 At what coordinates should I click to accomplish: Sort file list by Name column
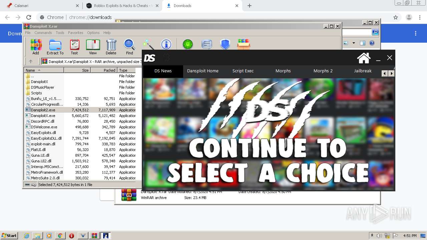tap(44, 70)
